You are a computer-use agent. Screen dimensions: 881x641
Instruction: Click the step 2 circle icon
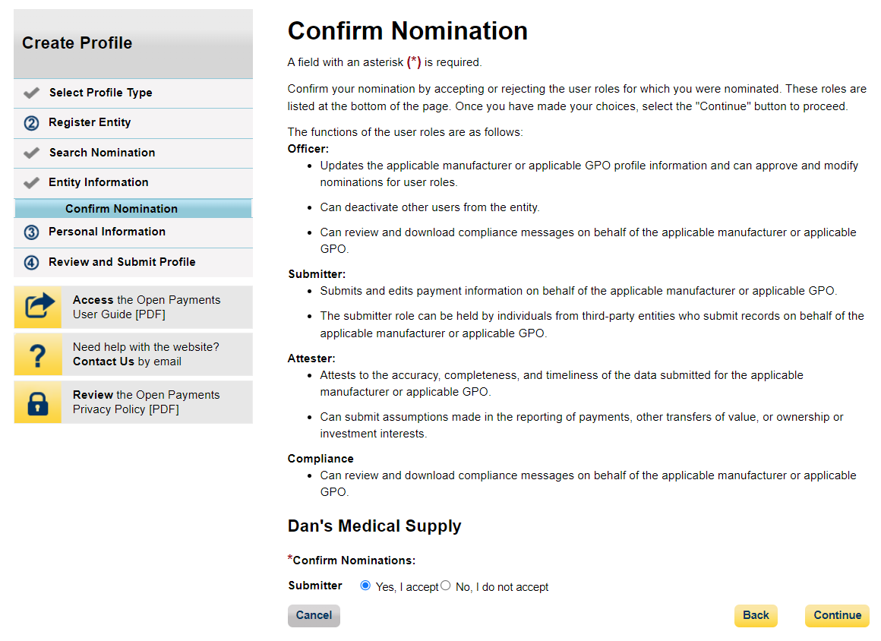pos(31,123)
